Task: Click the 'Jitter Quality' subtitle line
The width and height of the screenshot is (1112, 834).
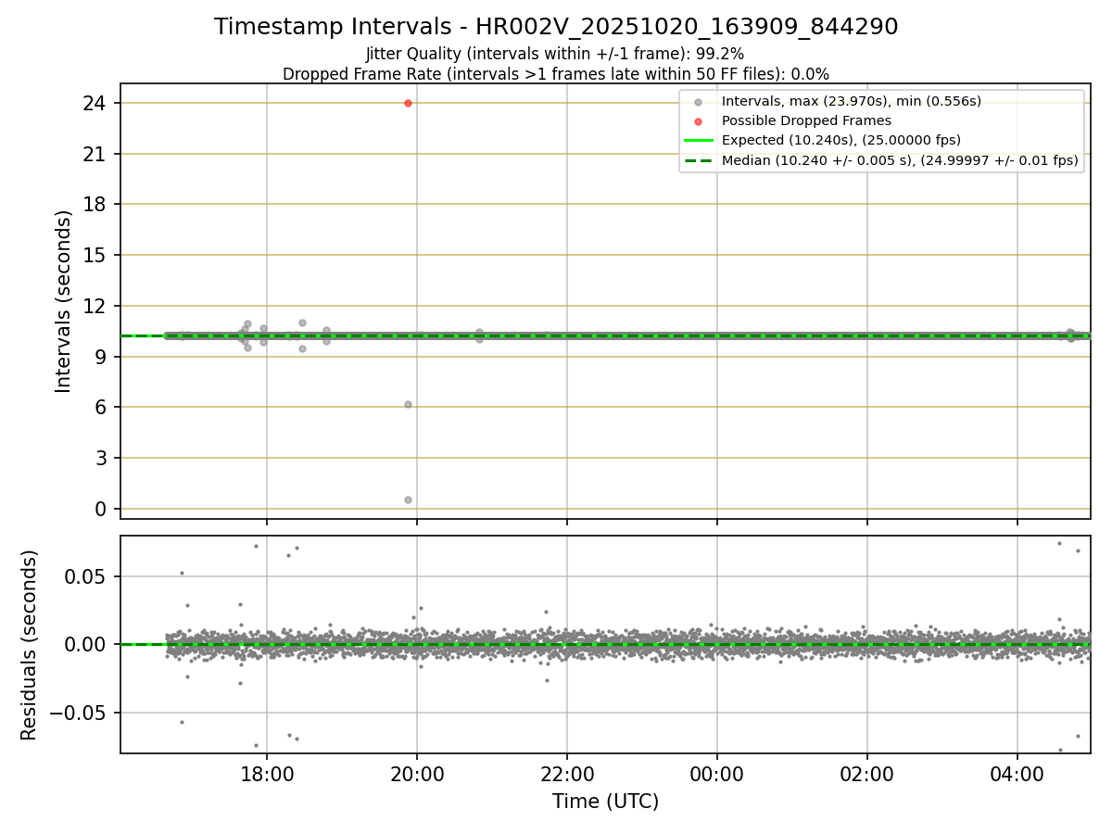Action: pos(555,55)
